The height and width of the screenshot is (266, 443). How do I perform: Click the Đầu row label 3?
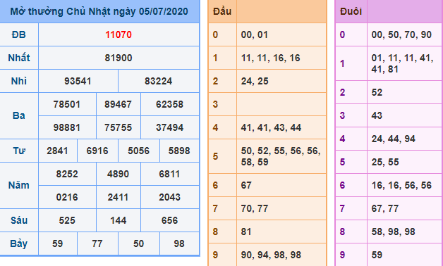click(215, 104)
